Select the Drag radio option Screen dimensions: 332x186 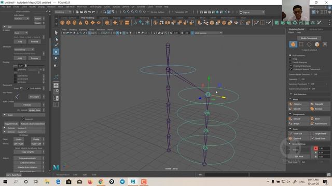pos(290,59)
